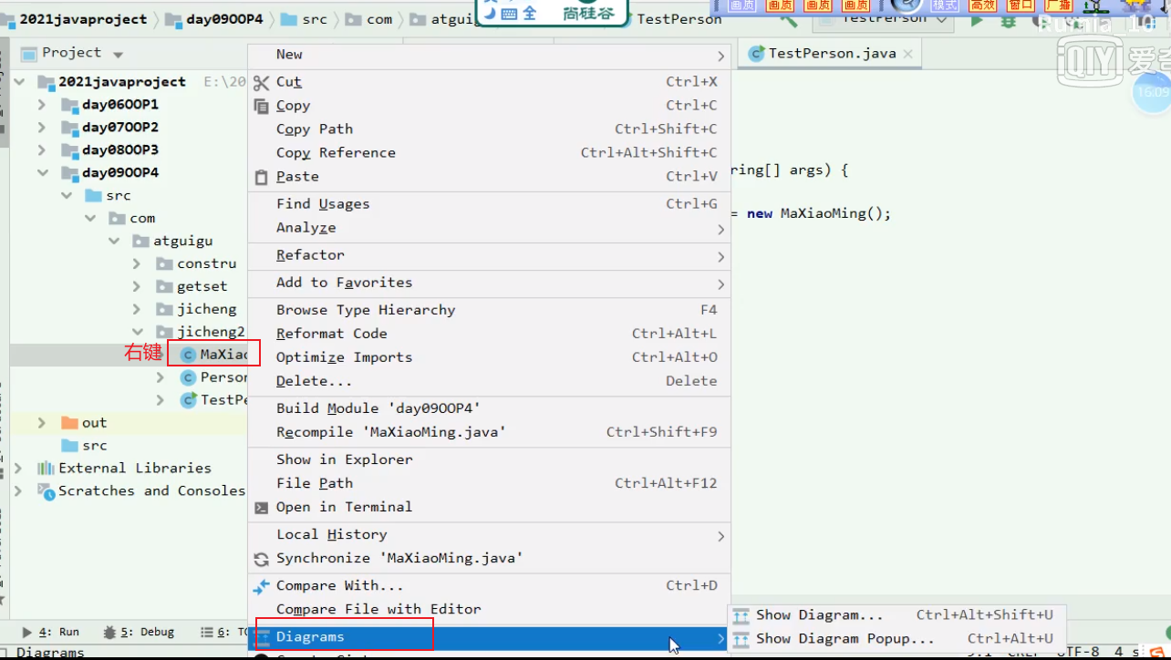Click the Scratches and Consoles icon
The height and width of the screenshot is (660, 1171).
pos(46,491)
